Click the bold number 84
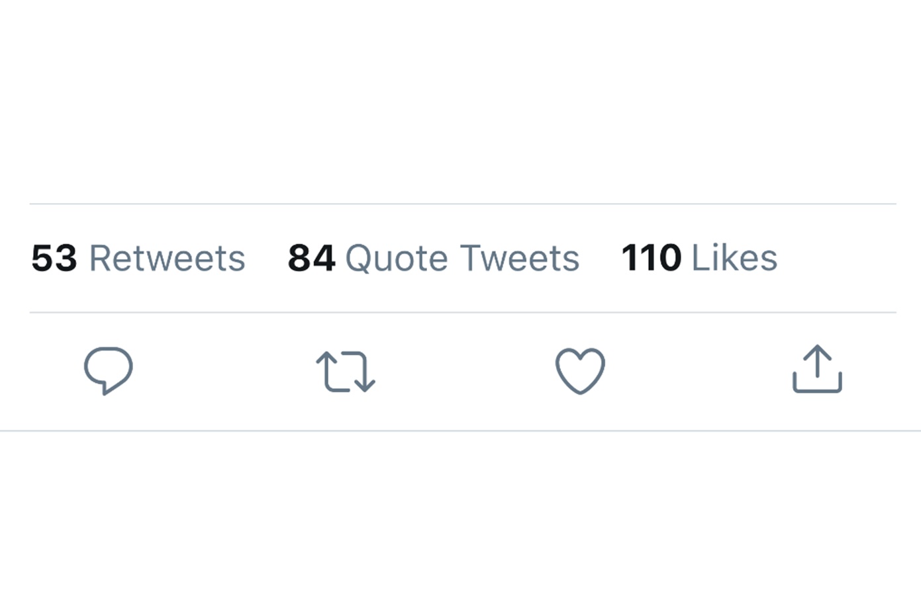The height and width of the screenshot is (613, 921). click(x=311, y=258)
